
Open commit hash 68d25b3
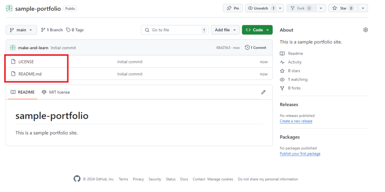pos(223,48)
